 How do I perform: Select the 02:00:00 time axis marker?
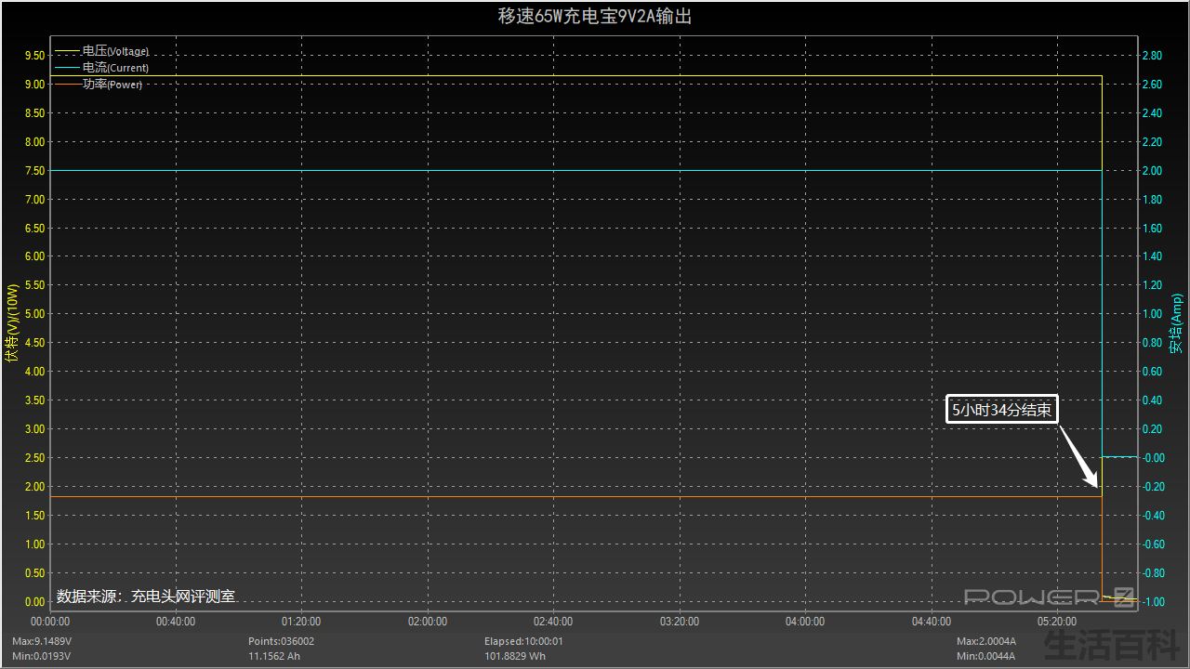pos(428,622)
